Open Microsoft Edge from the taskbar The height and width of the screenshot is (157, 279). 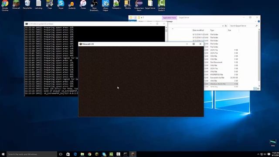point(75,154)
